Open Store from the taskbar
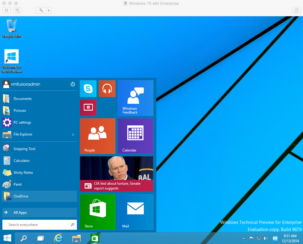 (95, 238)
